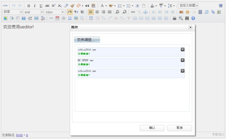This screenshot has height=139, width=226.
Task: Insert a video with film icon
Action: (x=200, y=12)
